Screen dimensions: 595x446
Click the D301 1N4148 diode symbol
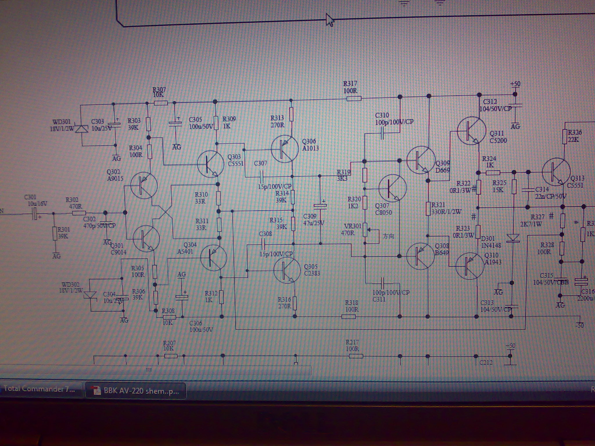[x=512, y=238]
